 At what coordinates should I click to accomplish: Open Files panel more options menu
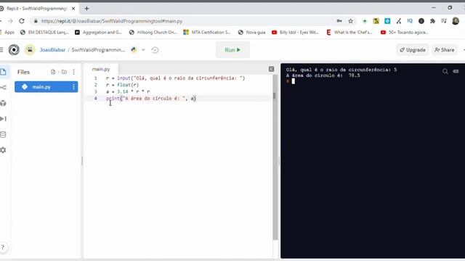[73, 72]
